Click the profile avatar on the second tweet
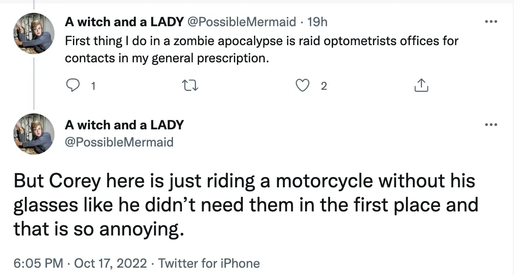Viewport: 521px width, 275px height. click(33, 134)
